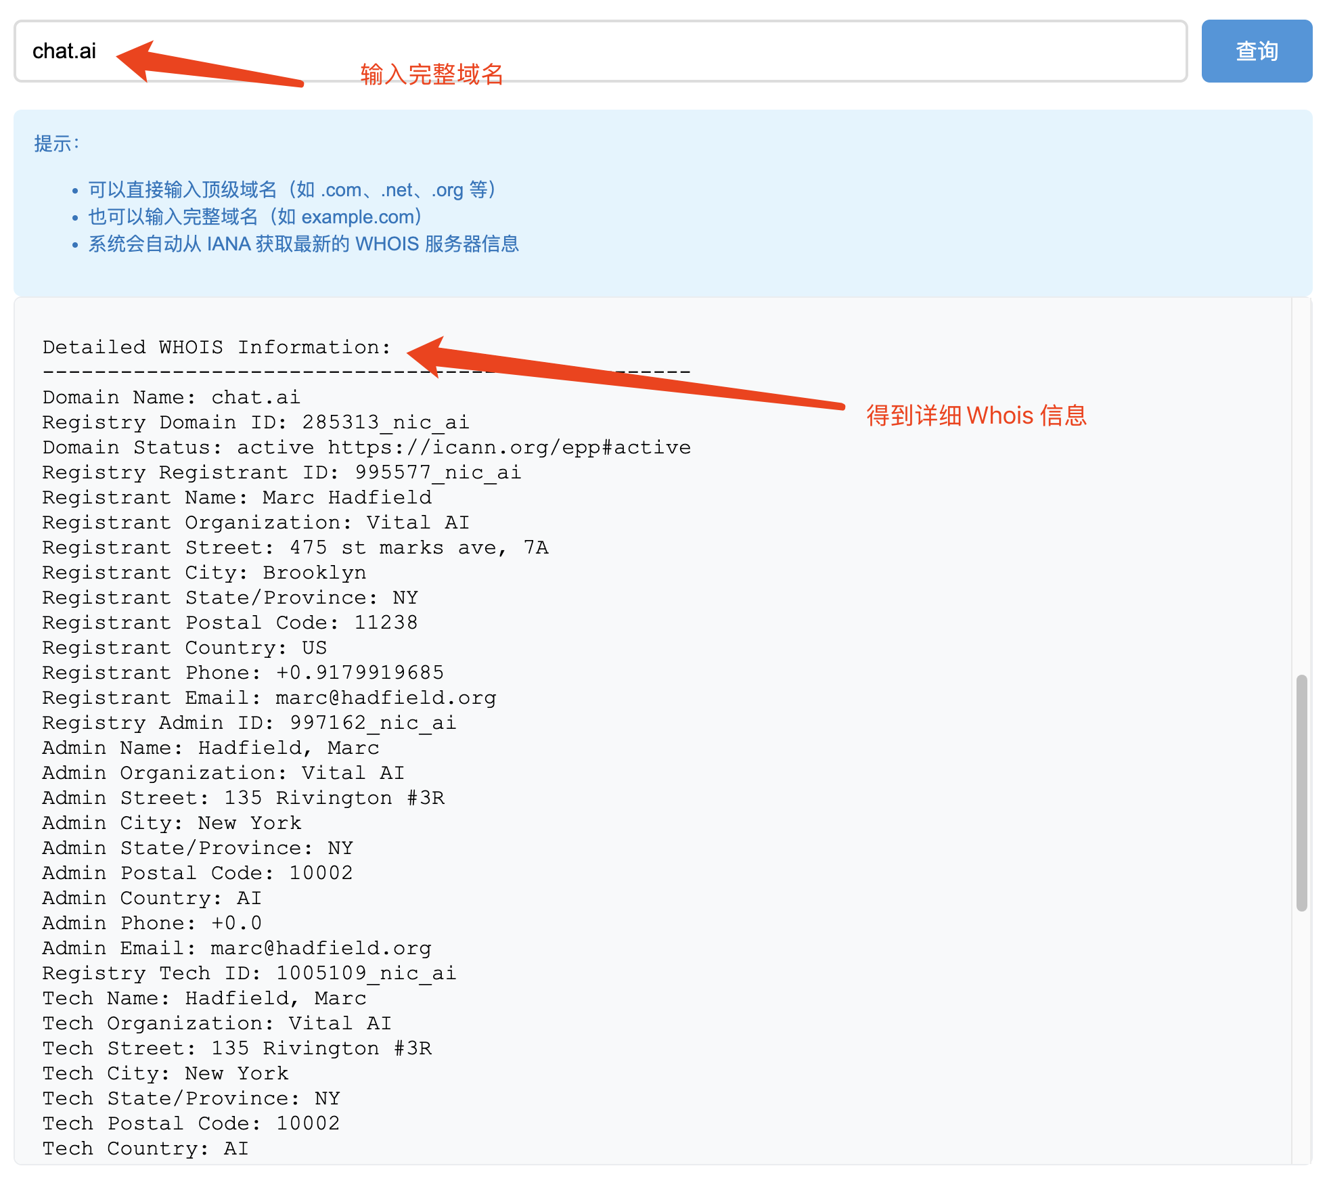Click 'Admin Phone: +0.0' line
This screenshot has height=1187, width=1329.
152,923
